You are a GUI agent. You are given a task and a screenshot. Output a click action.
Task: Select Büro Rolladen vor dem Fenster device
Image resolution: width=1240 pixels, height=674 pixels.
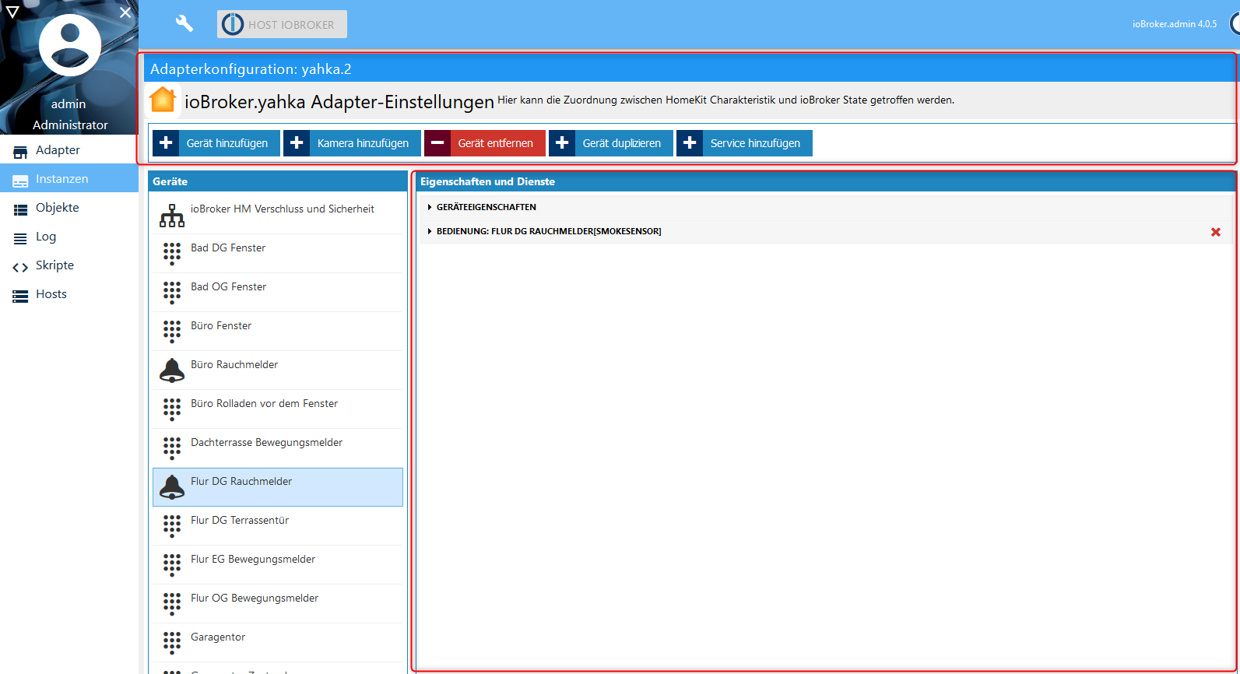pyautogui.click(x=278, y=409)
